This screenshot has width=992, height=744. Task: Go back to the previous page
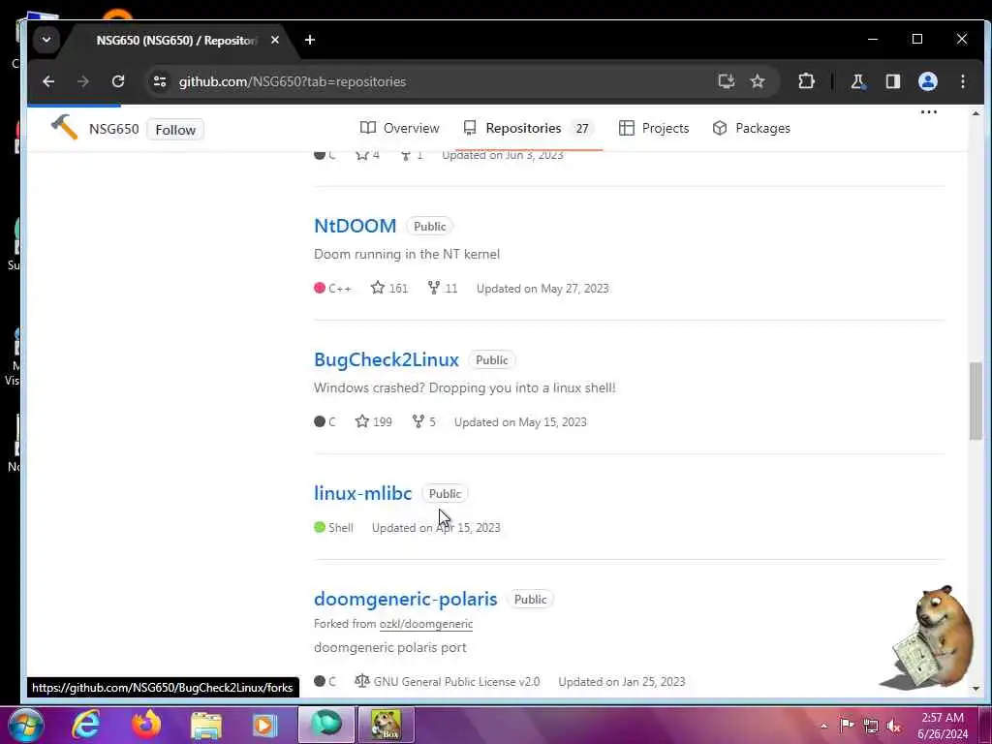pyautogui.click(x=48, y=81)
